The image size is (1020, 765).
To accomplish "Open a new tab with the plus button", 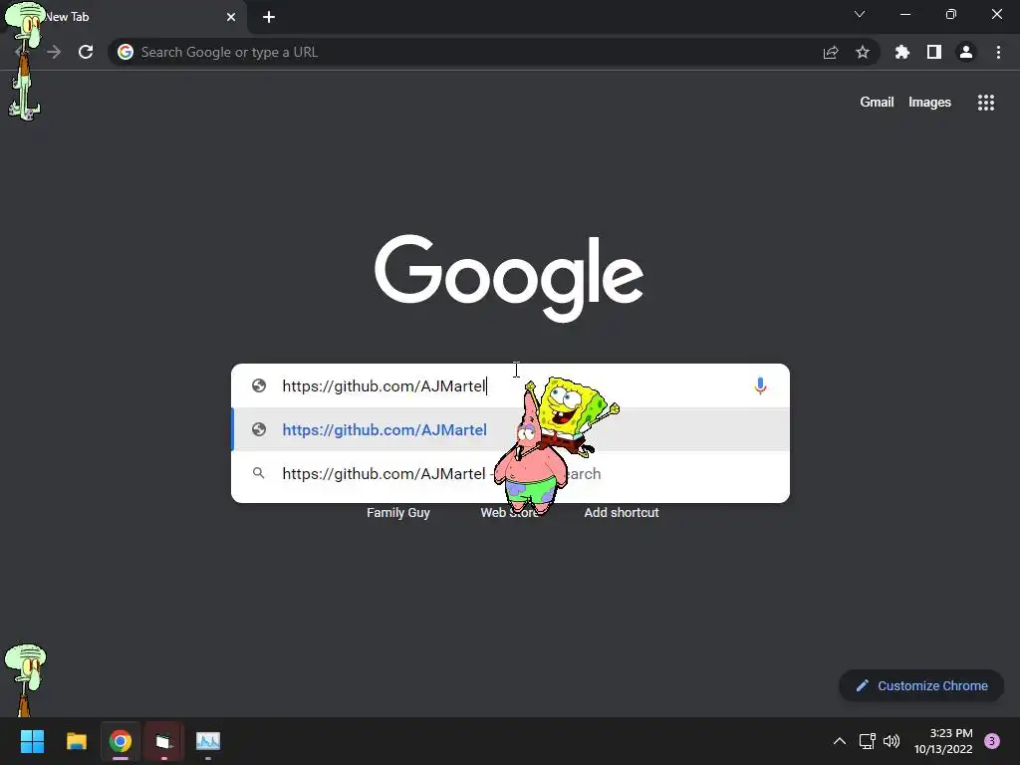I will (269, 17).
